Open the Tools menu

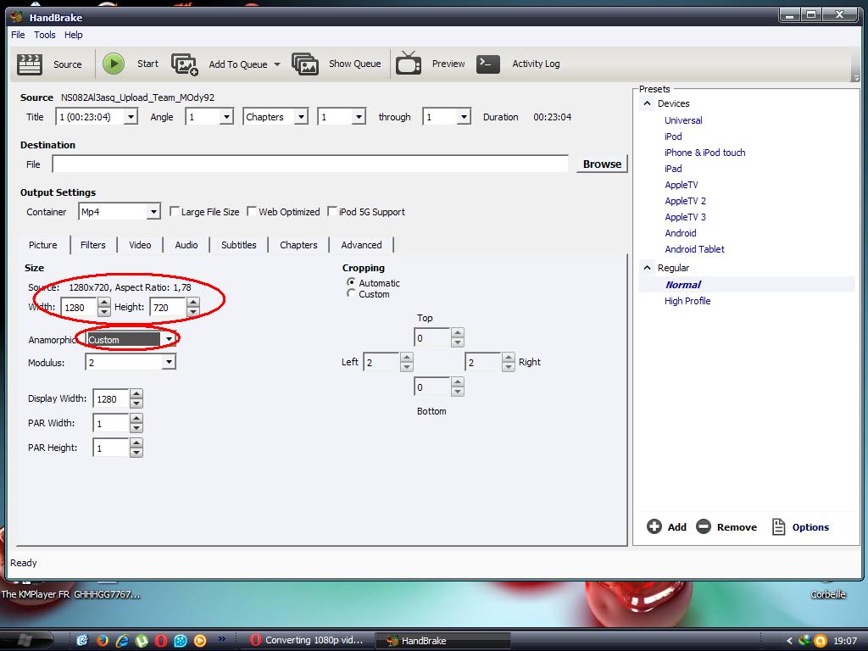pos(44,35)
